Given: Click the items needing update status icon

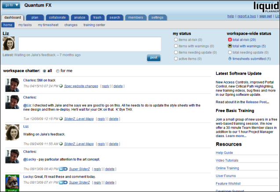Looking at the screenshot, I should pos(176,52).
